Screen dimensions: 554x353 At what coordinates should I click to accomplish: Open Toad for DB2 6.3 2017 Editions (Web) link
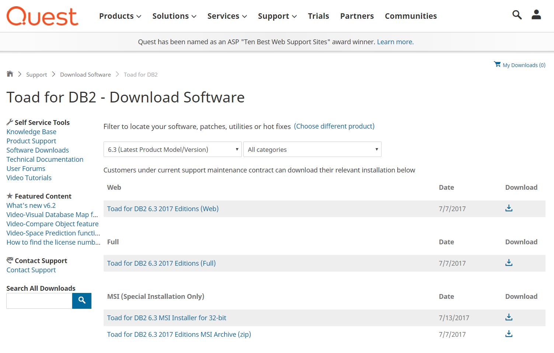pos(163,209)
